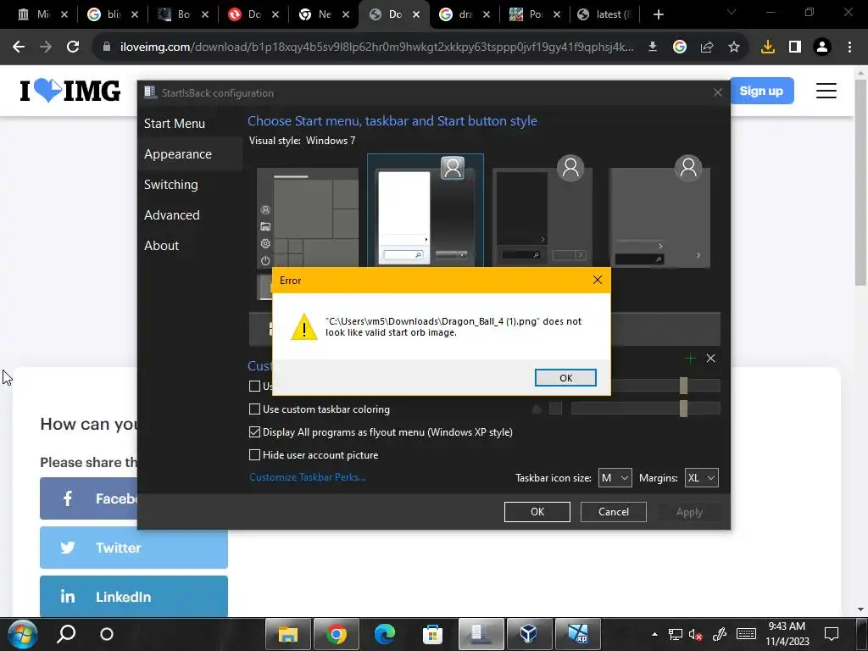
Task: Open File Explorer from taskbar
Action: 288,634
